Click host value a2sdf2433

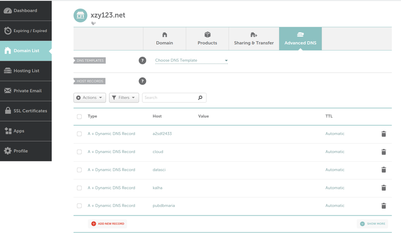click(162, 134)
